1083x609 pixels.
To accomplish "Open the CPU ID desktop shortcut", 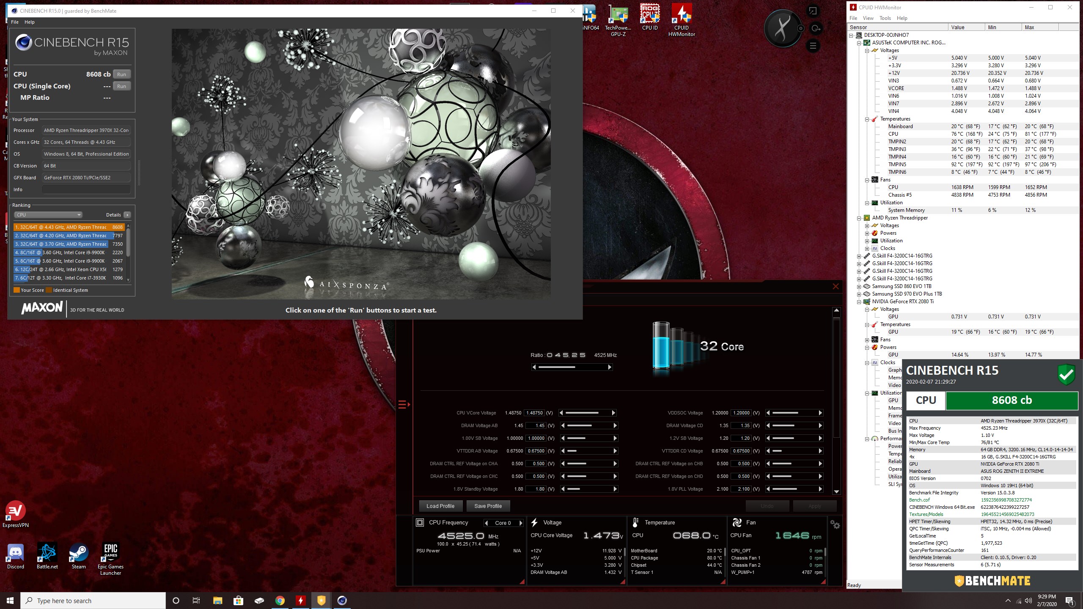I will click(x=650, y=17).
